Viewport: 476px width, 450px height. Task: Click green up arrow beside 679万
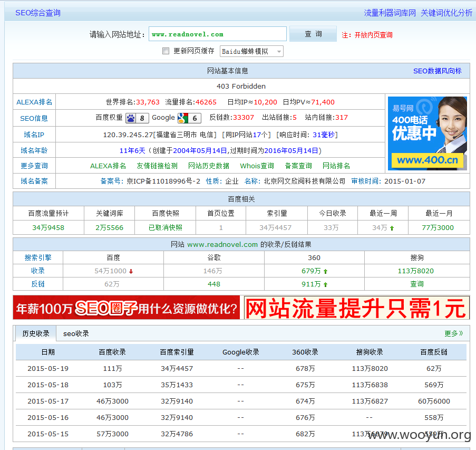point(325,271)
